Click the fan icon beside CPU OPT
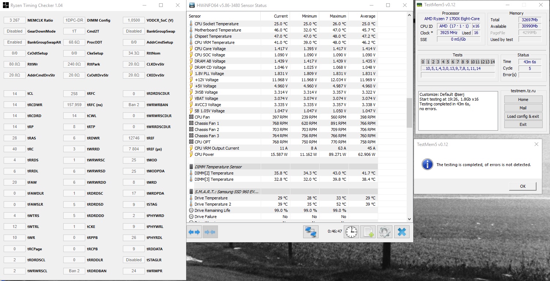This screenshot has width=550, height=281. coord(191,142)
